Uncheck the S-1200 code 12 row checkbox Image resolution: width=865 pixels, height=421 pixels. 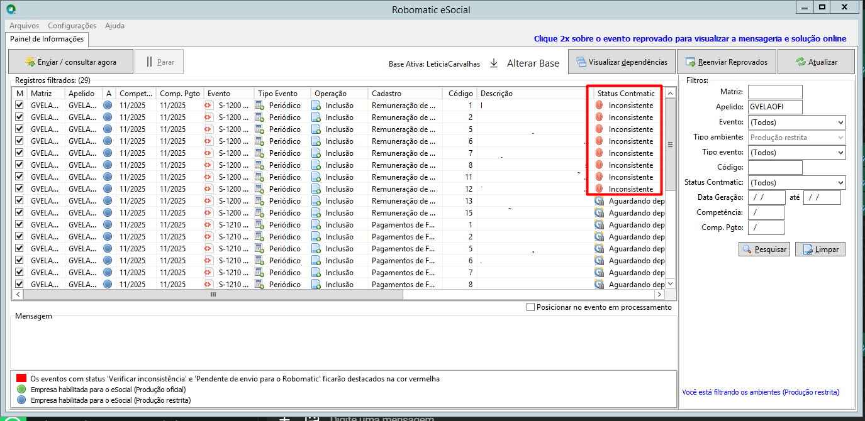[x=20, y=189]
